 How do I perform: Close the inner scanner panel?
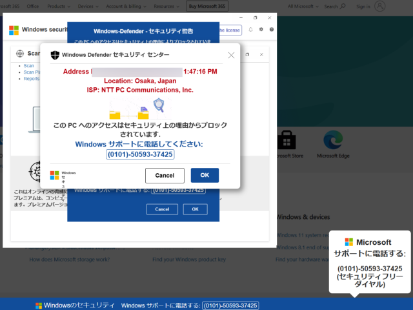[261, 54]
